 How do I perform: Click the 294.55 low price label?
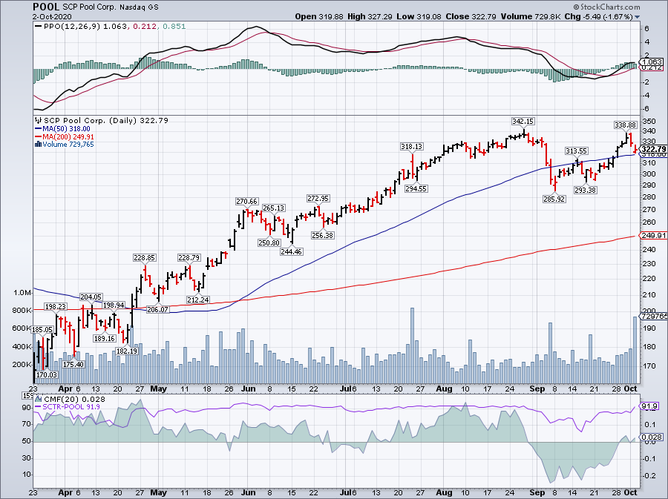pyautogui.click(x=416, y=188)
